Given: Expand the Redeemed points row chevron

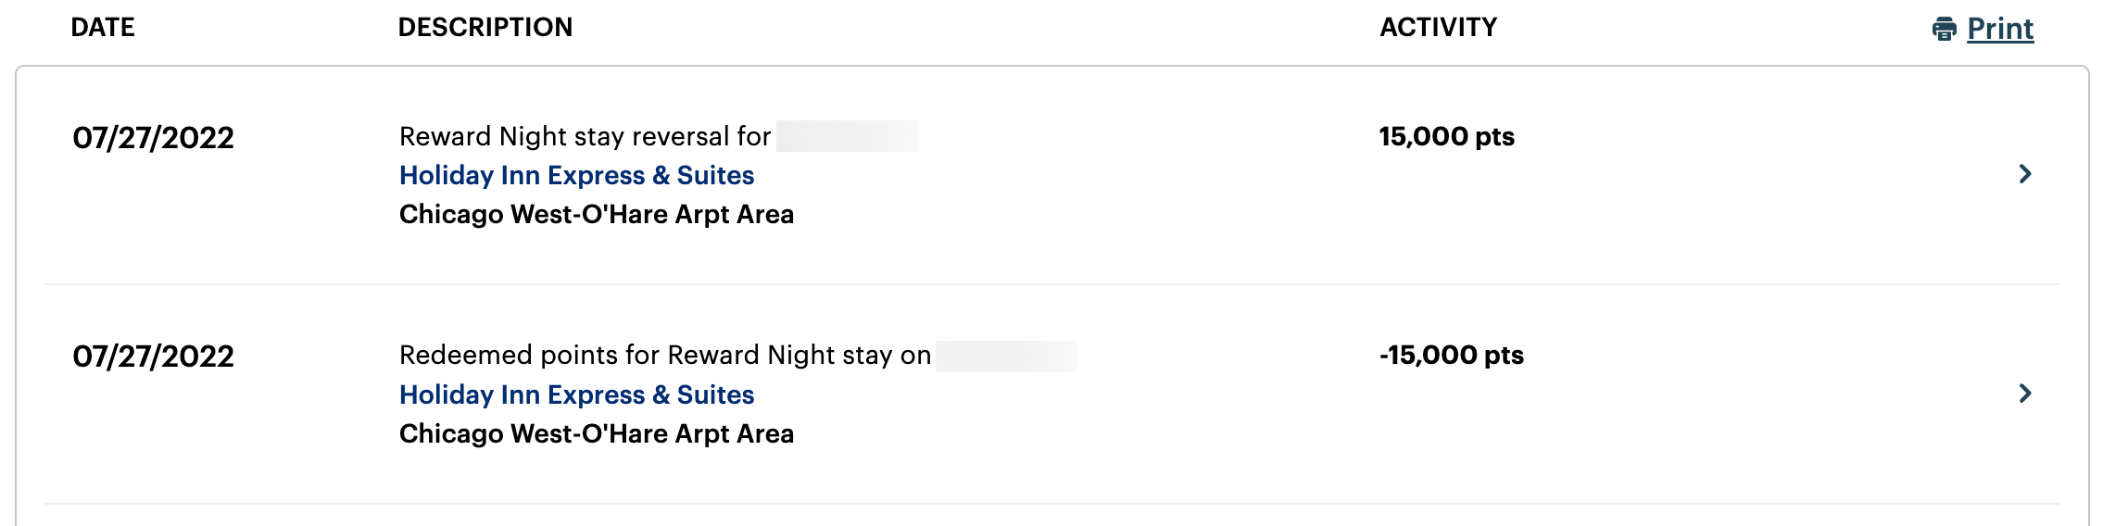Looking at the screenshot, I should click(2025, 394).
